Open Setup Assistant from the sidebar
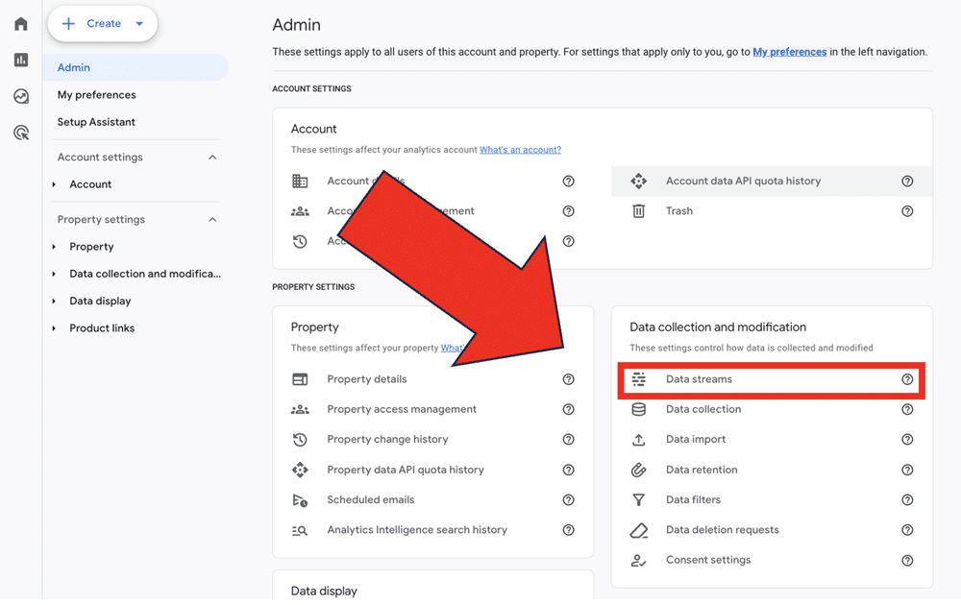Viewport: 961px width, 605px height. (x=97, y=122)
